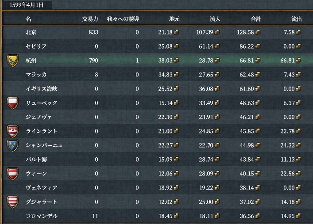Screen dimensions: 313x224
Task: Sort by the 交易力 column header
Action: pos(89,19)
